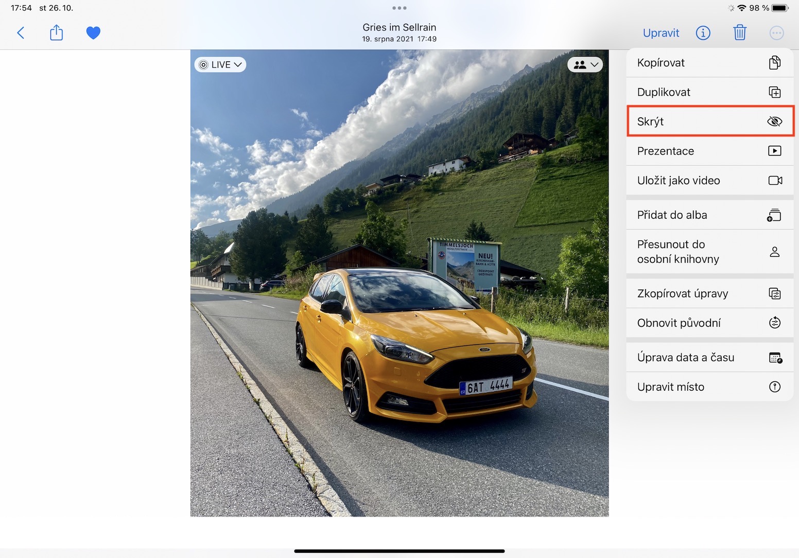The image size is (799, 558).
Task: Tap the share icon in toolbar
Action: tap(56, 33)
